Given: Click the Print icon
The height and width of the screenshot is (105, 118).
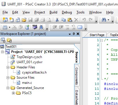Looking at the screenshot, I should point(43,20).
